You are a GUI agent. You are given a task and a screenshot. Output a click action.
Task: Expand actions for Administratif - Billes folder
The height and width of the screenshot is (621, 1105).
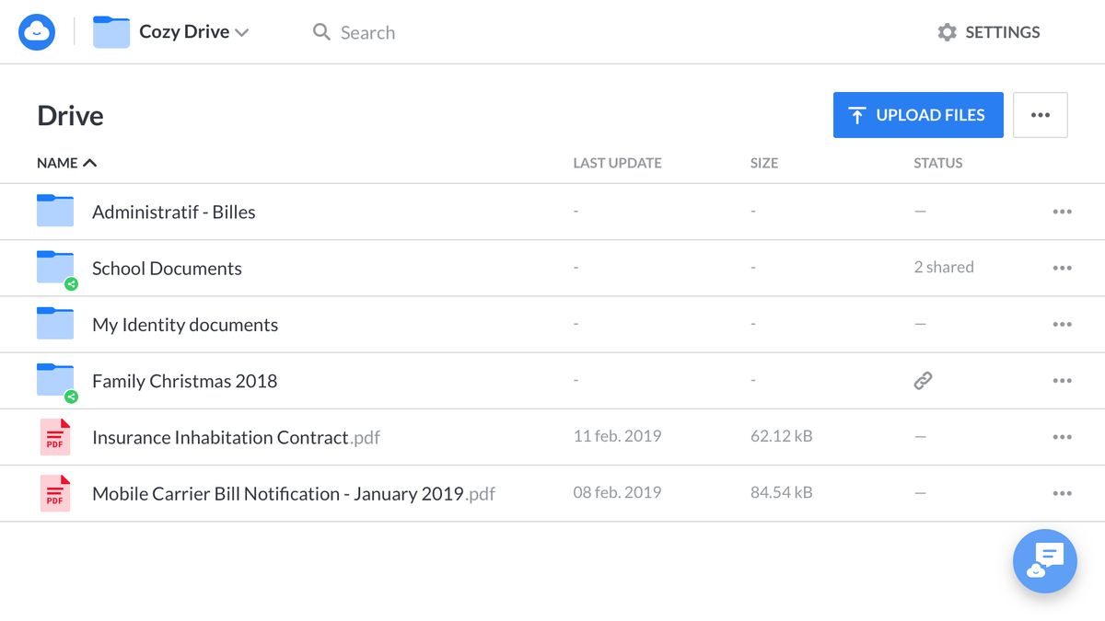(x=1062, y=212)
